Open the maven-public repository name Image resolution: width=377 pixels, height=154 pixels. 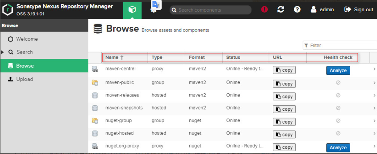(x=120, y=82)
